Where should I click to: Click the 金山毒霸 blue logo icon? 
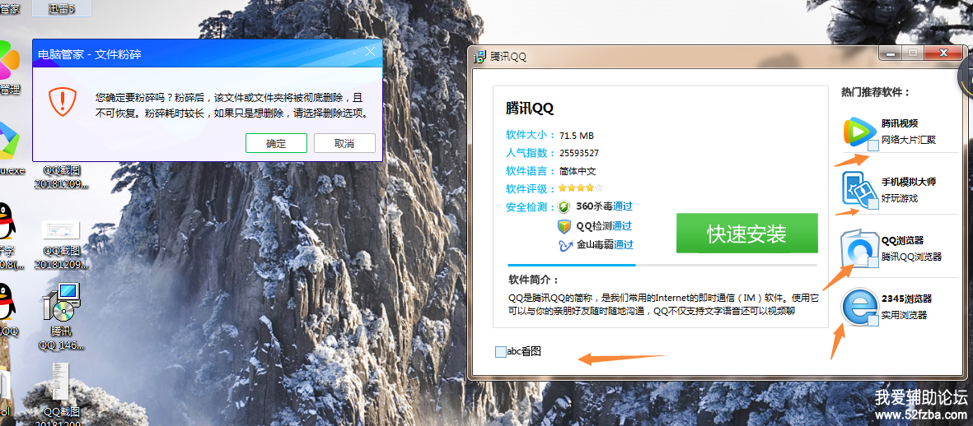pyautogui.click(x=564, y=245)
